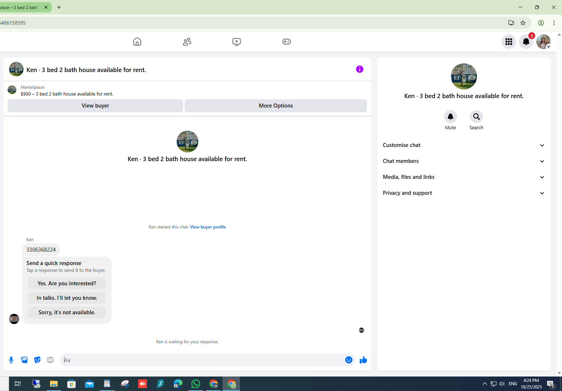Click the install app icon in address bar
Image resolution: width=562 pixels, height=391 pixels.
point(511,23)
